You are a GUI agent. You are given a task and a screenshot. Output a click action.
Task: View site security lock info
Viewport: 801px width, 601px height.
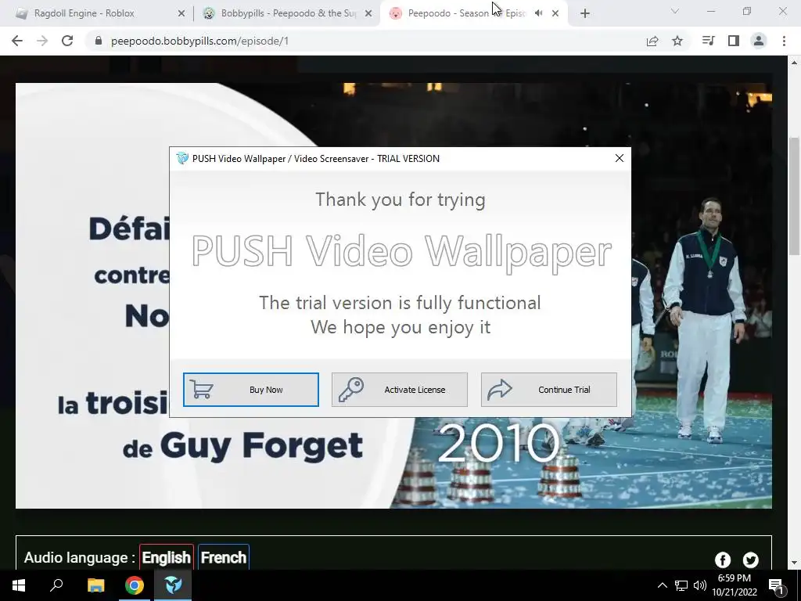pyautogui.click(x=99, y=41)
